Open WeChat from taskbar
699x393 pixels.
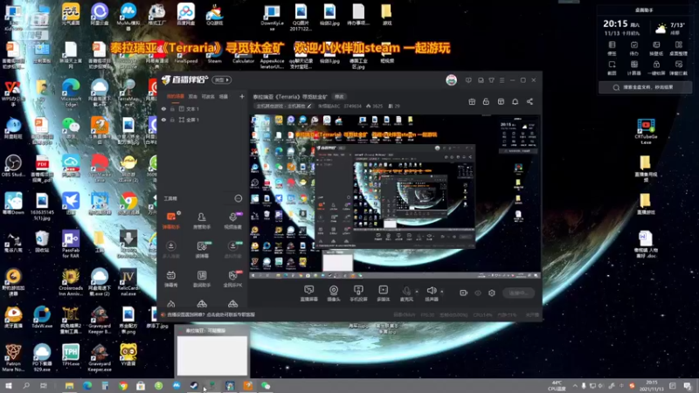[266, 386]
